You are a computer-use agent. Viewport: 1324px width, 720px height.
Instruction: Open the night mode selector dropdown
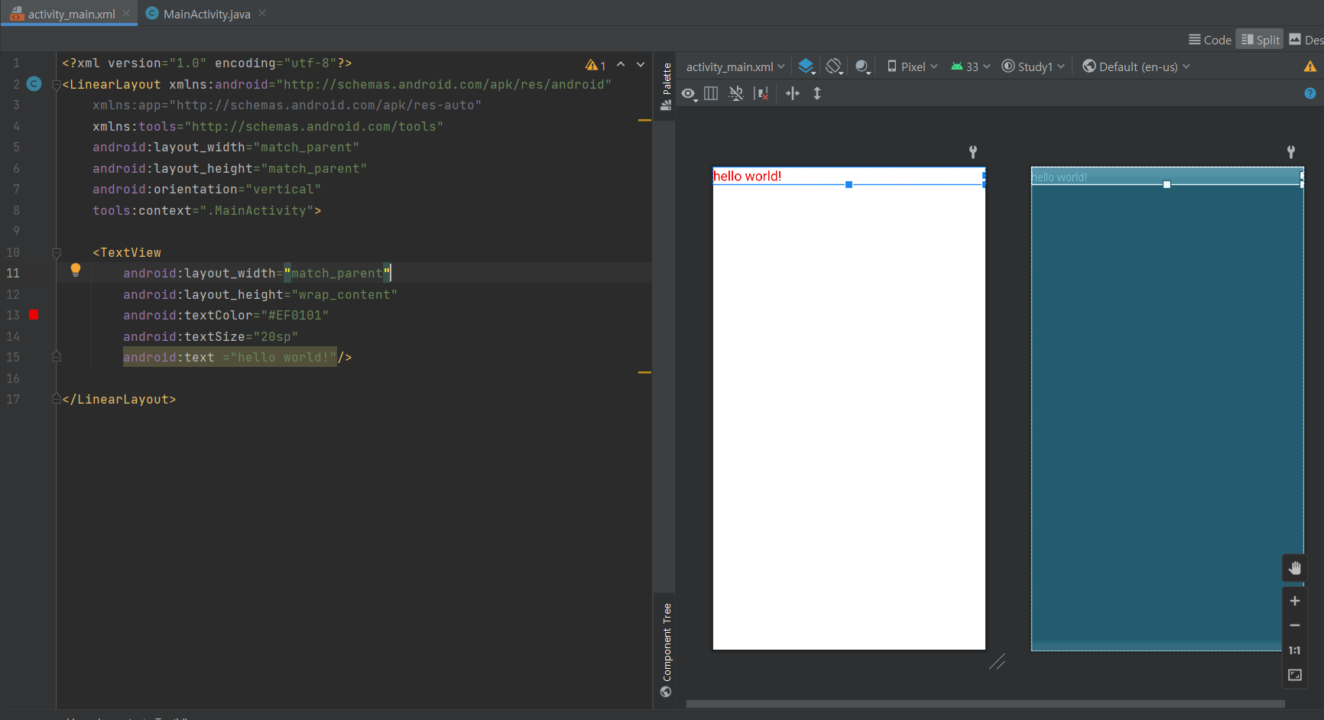(x=863, y=66)
